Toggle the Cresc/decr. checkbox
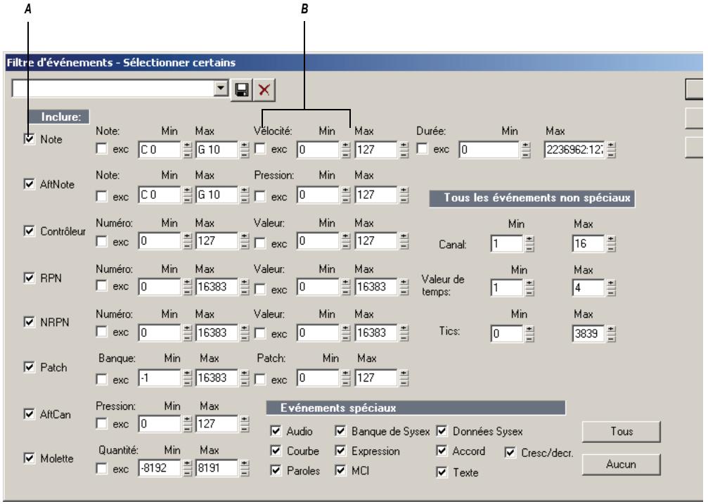708x504 pixels. click(510, 453)
